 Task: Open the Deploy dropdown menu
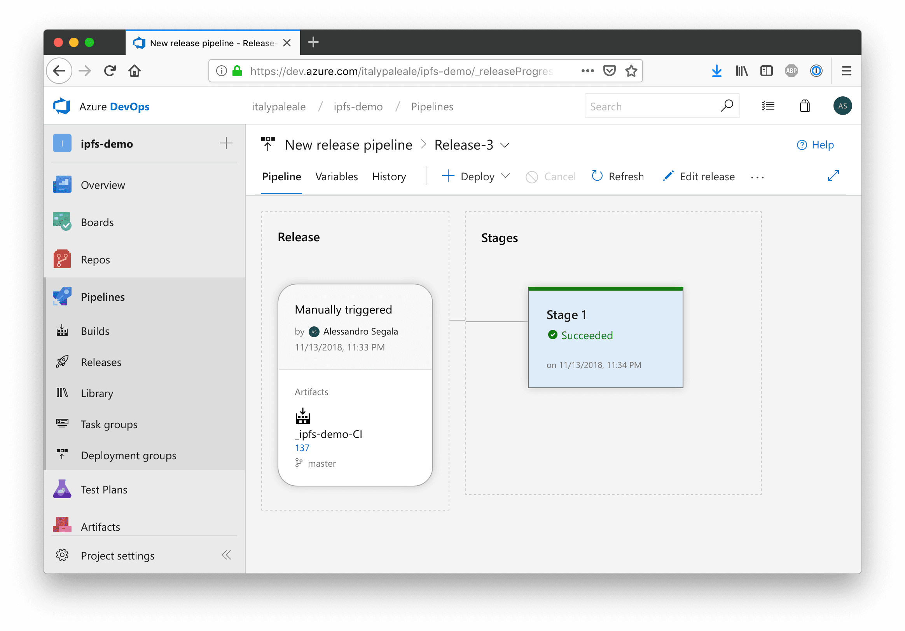(476, 176)
